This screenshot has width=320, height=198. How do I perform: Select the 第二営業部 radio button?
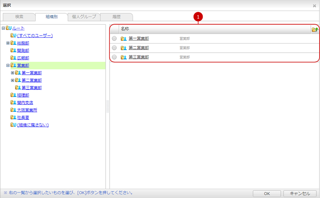point(114,48)
